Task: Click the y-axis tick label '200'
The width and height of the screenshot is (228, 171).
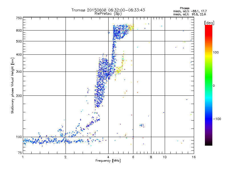Action: (x=19, y=96)
